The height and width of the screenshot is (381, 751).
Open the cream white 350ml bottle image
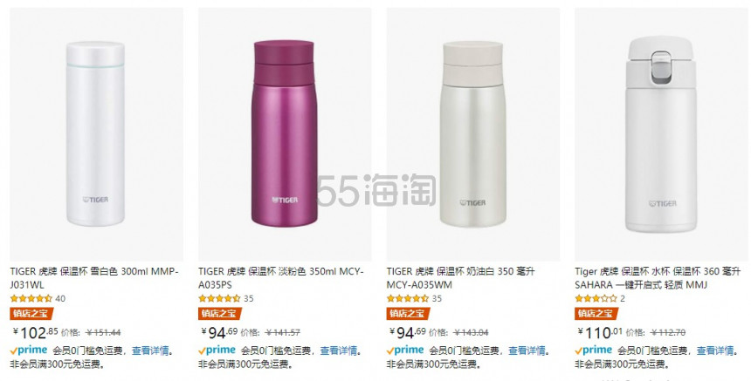click(x=472, y=134)
